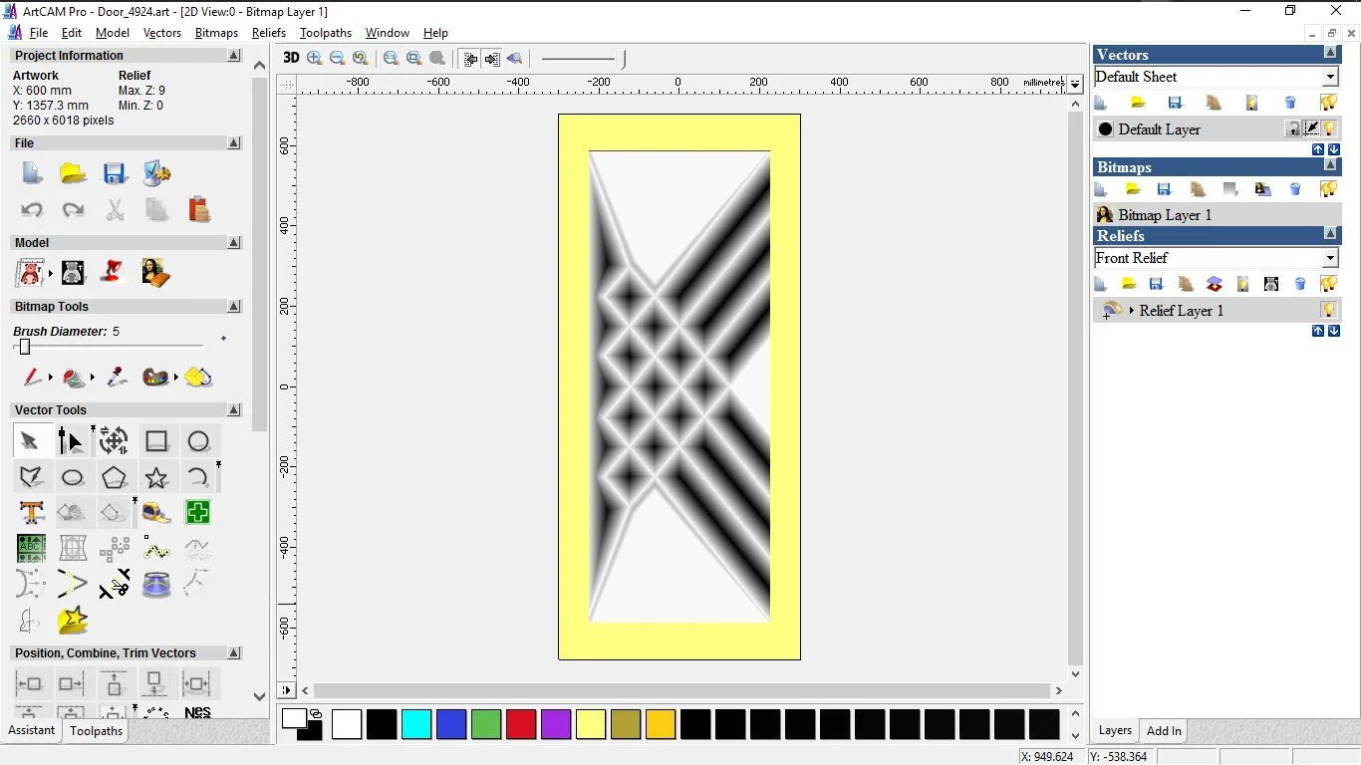Screen dimensions: 1361x765
Task: Select the Create Rectangle vector tool
Action: [x=156, y=440]
